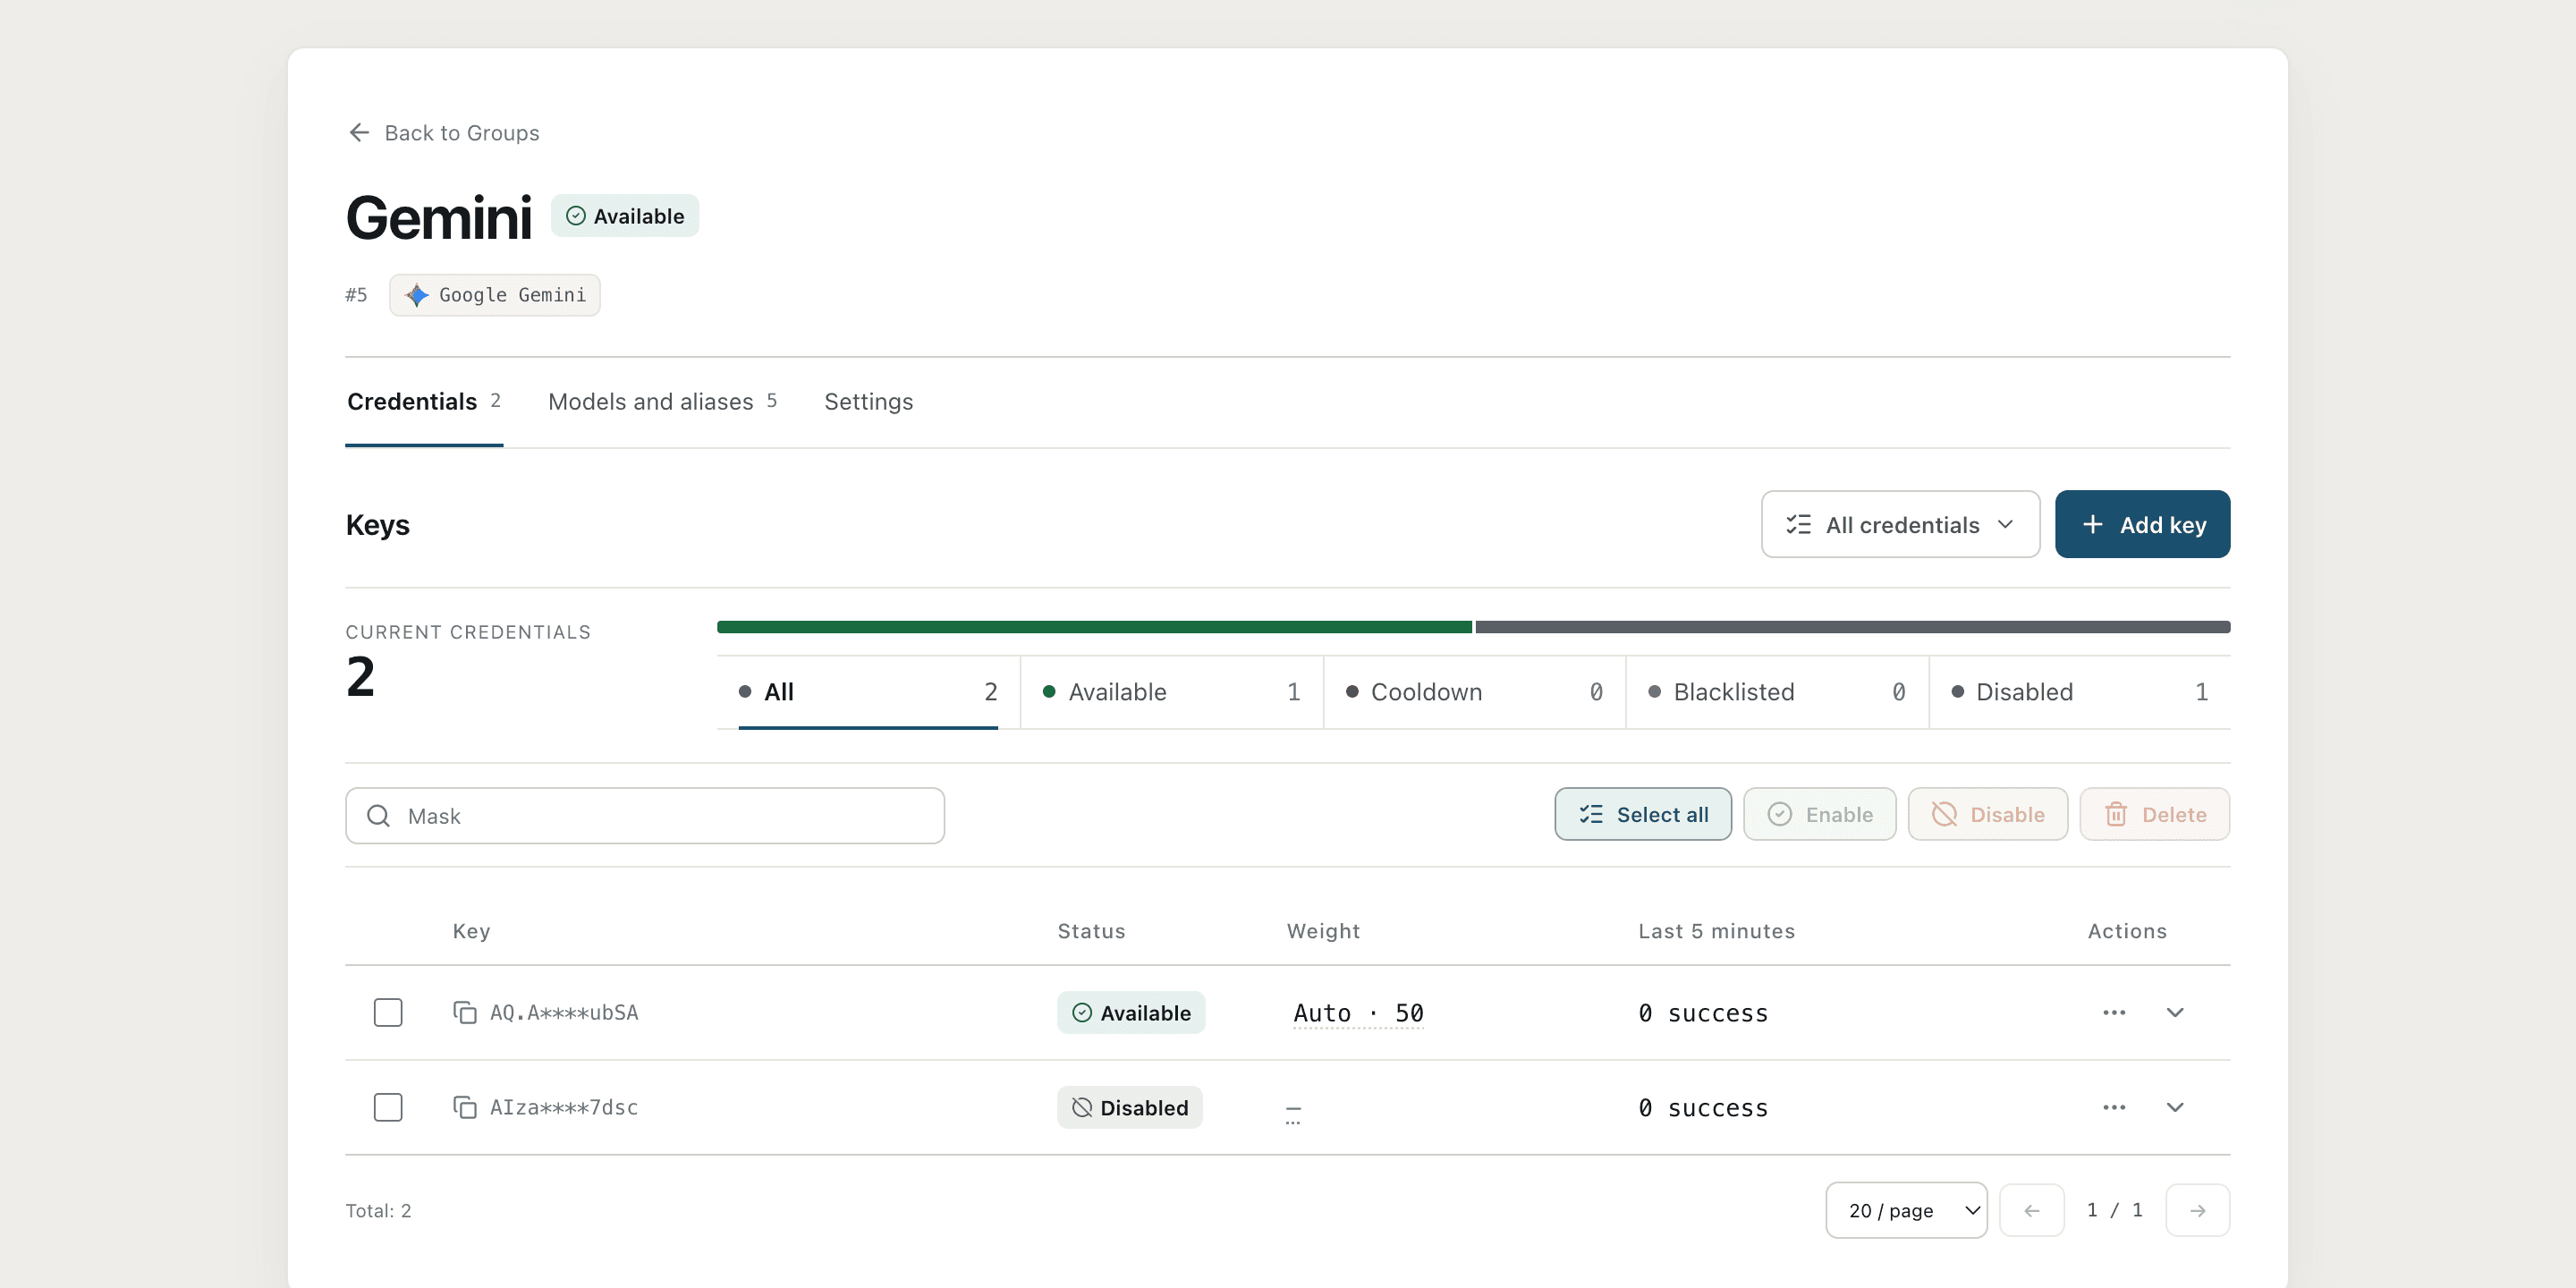Open the 20 / page size dropdown
Screen dimensions: 2576x1288
coord(1906,1210)
